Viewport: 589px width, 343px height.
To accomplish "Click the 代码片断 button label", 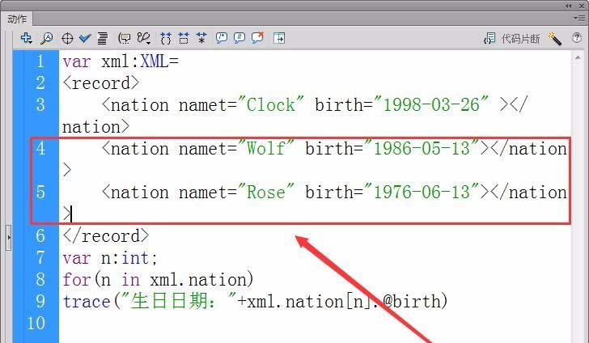I will point(521,39).
